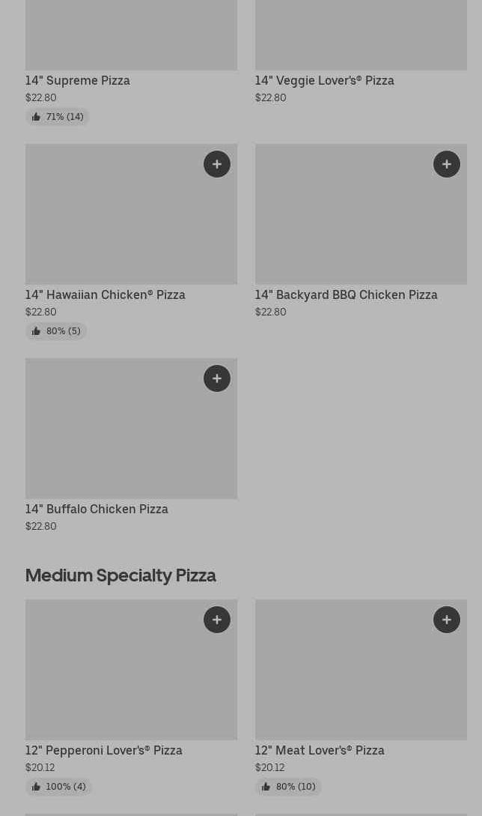482x816 pixels.
Task: Click thumbs-up icon on 12" Pepperoni Lover's
Action: click(36, 787)
